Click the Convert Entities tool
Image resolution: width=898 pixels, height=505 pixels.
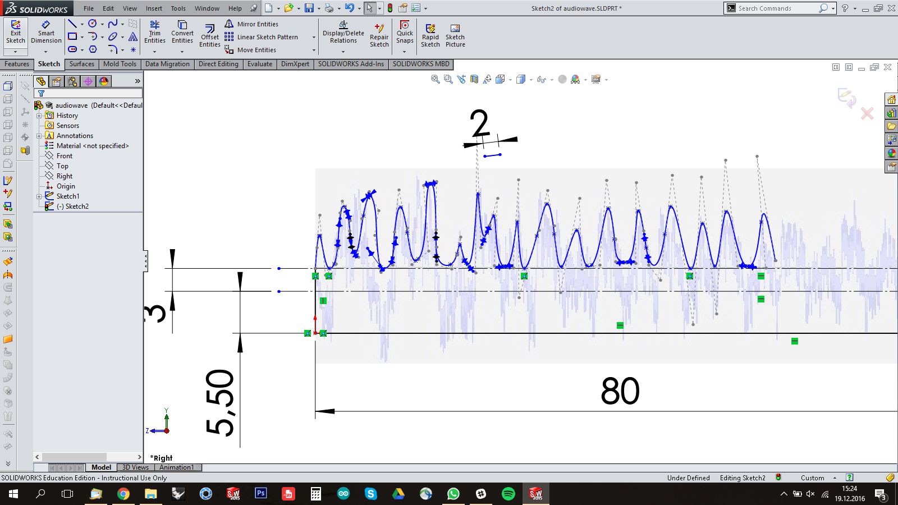pos(182,32)
